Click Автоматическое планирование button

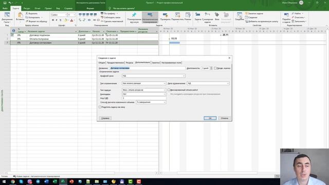coord(150,17)
